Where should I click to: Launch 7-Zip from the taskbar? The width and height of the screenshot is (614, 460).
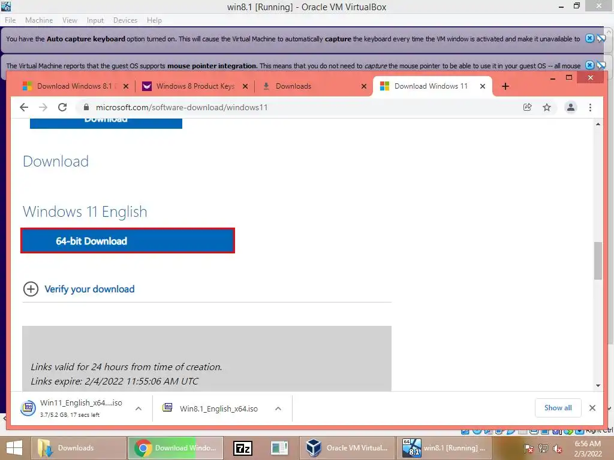click(x=243, y=448)
